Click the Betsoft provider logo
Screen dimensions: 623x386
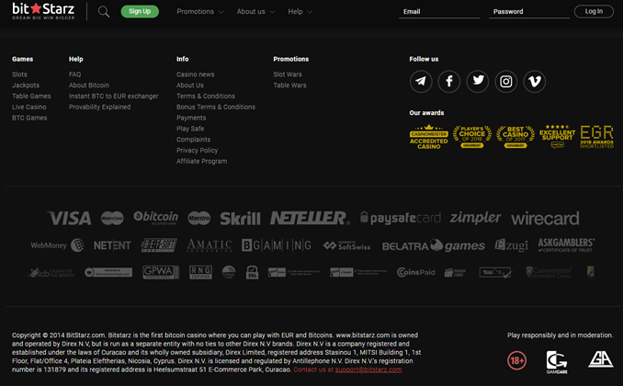(x=159, y=245)
